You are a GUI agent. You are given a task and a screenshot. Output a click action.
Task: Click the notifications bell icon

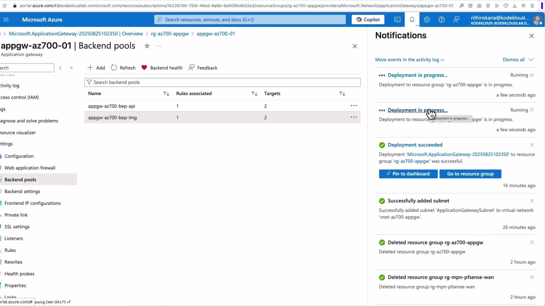[412, 20]
